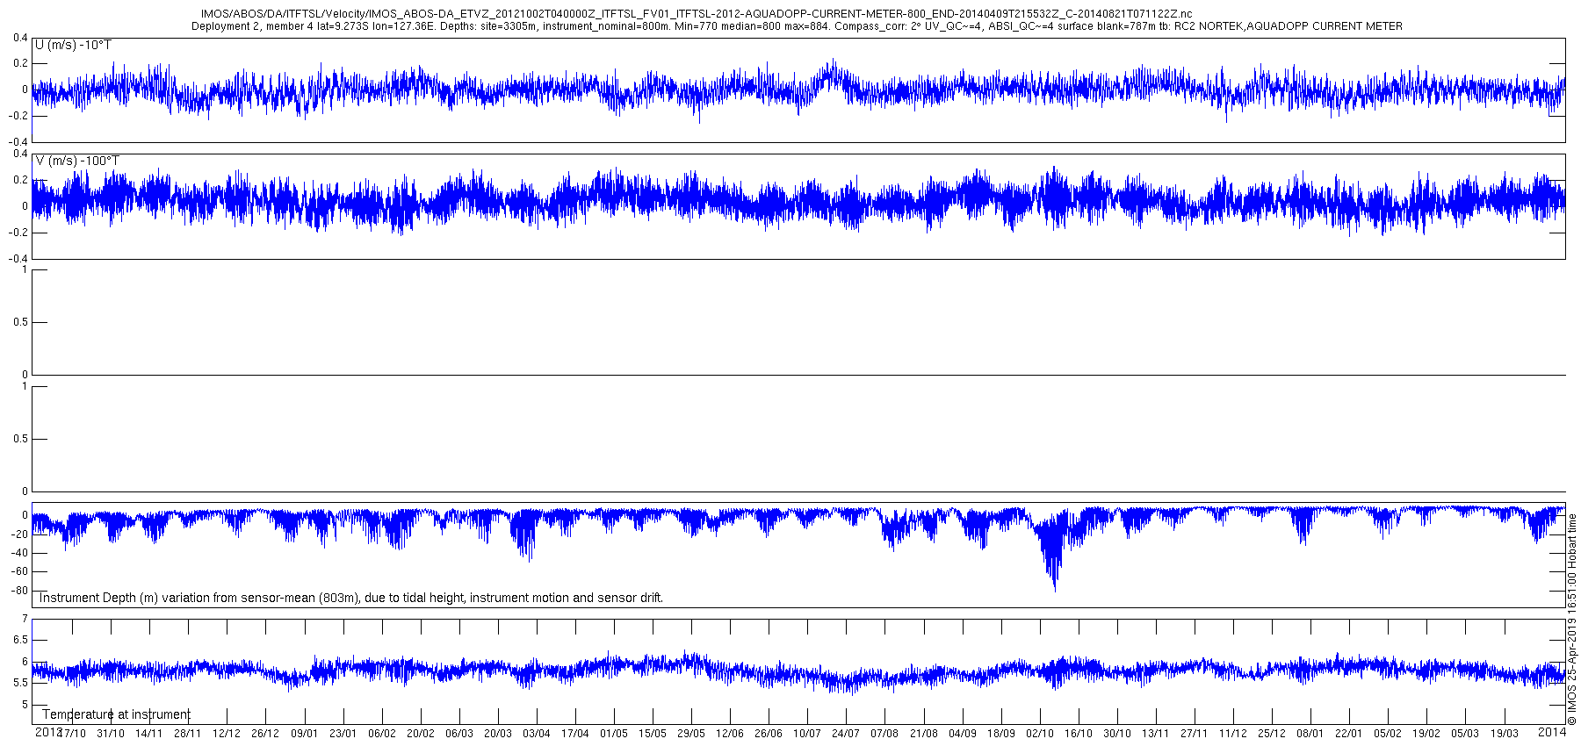Click the '26/12' date label

point(265,734)
